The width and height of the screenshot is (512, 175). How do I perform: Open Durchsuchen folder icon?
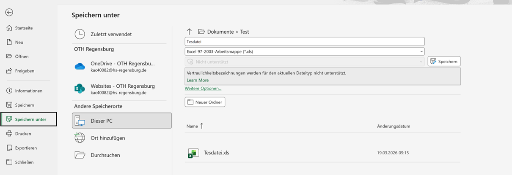tap(80, 155)
